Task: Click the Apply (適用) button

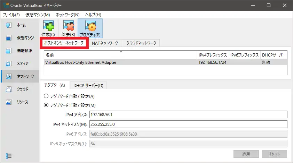Action: point(246,154)
